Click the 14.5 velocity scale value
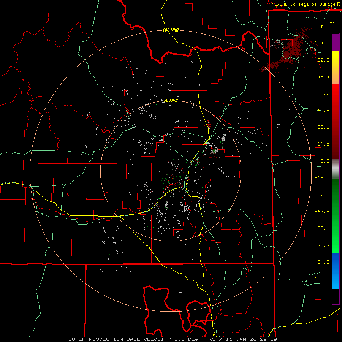342x342 pixels. pos(323,144)
